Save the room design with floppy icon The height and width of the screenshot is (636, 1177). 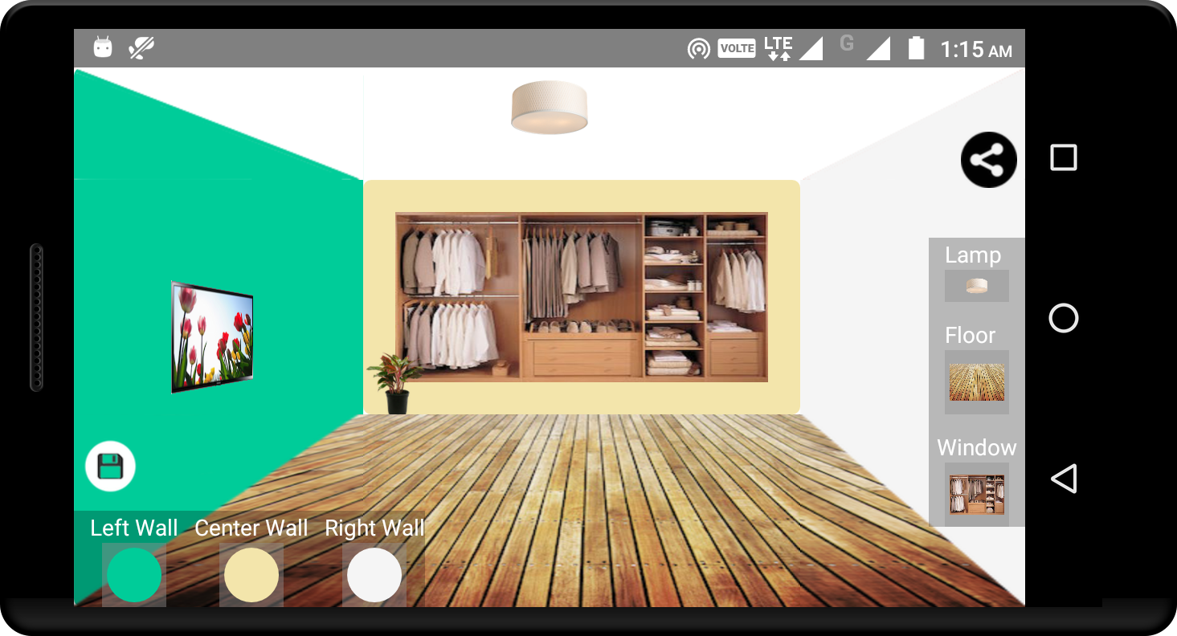click(x=110, y=466)
